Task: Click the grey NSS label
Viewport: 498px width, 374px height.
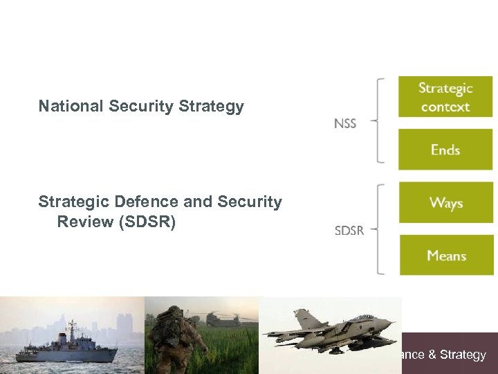Action: tap(345, 124)
